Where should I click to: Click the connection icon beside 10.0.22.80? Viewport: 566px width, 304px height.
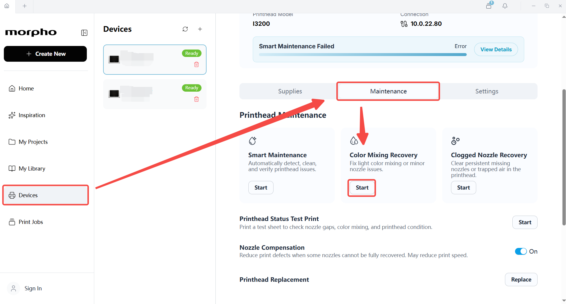[404, 24]
